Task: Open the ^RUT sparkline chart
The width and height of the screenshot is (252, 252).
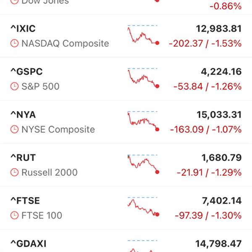Action: [x=143, y=164]
